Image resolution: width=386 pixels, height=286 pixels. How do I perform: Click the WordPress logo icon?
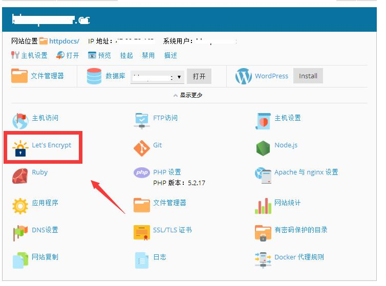[244, 76]
